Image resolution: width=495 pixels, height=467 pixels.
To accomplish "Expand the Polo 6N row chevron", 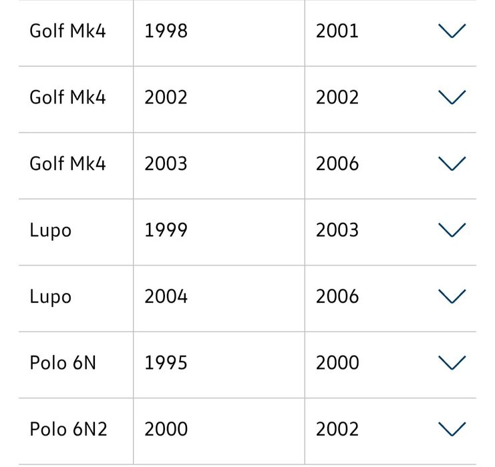I will [452, 363].
